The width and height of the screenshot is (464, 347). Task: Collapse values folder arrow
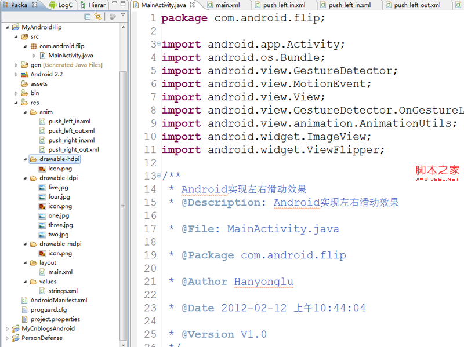pyautogui.click(x=25, y=282)
